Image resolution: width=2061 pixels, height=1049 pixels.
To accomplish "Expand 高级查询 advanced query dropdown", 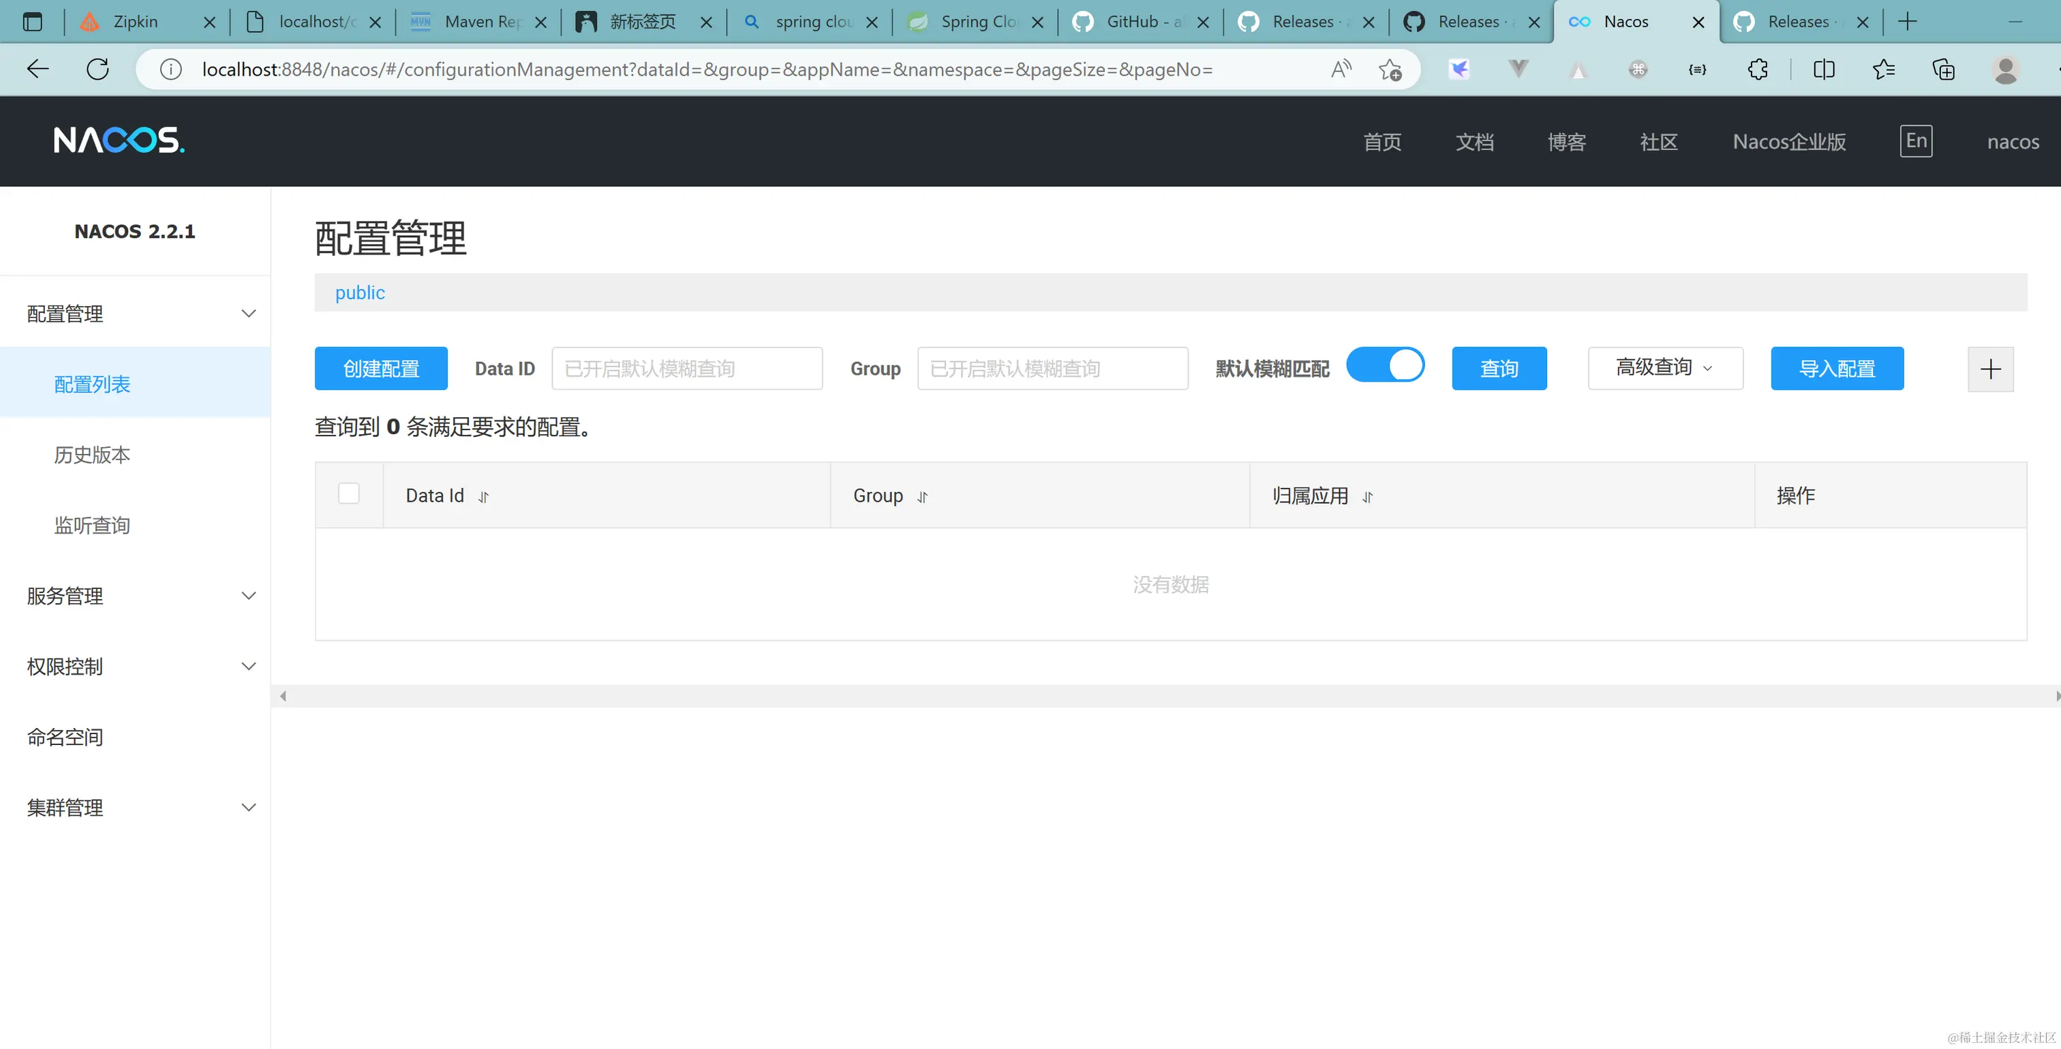I will [x=1665, y=368].
